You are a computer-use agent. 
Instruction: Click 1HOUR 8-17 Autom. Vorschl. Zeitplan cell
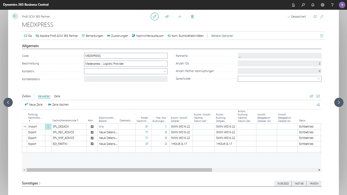click(x=181, y=144)
